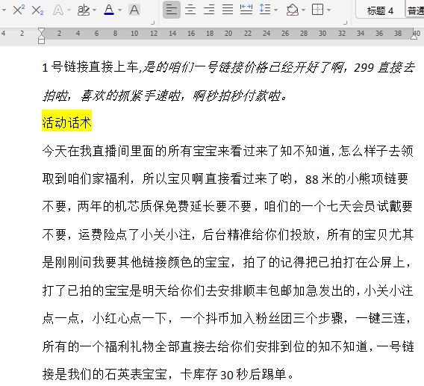Apply distributed alignment
Screen dimensions: 424x386
point(246,10)
